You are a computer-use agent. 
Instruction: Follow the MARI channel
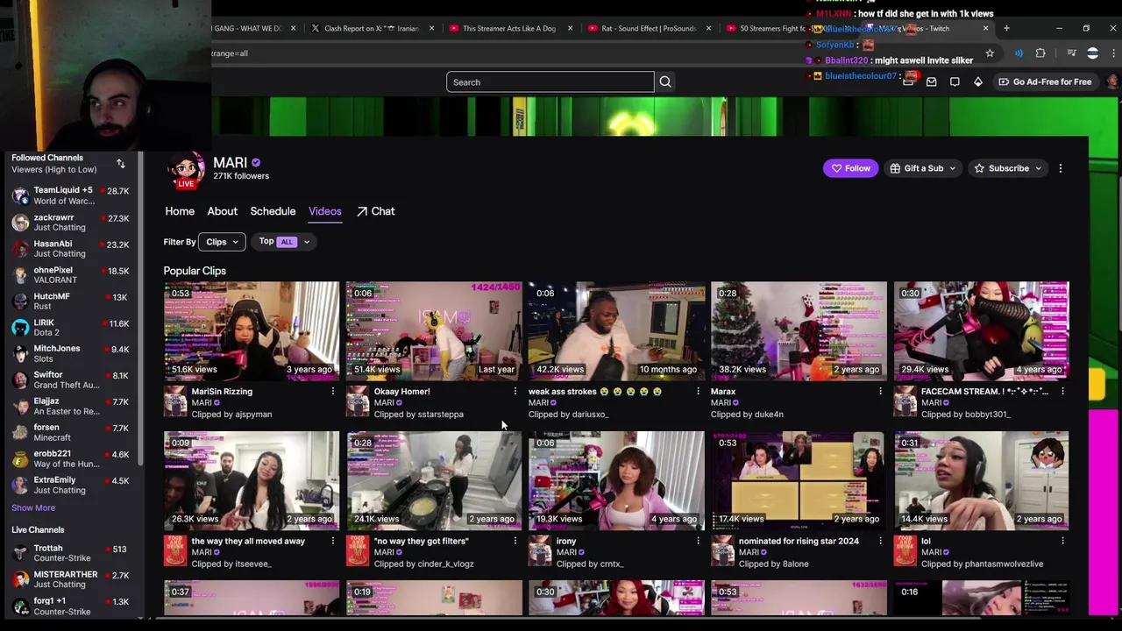click(x=850, y=168)
